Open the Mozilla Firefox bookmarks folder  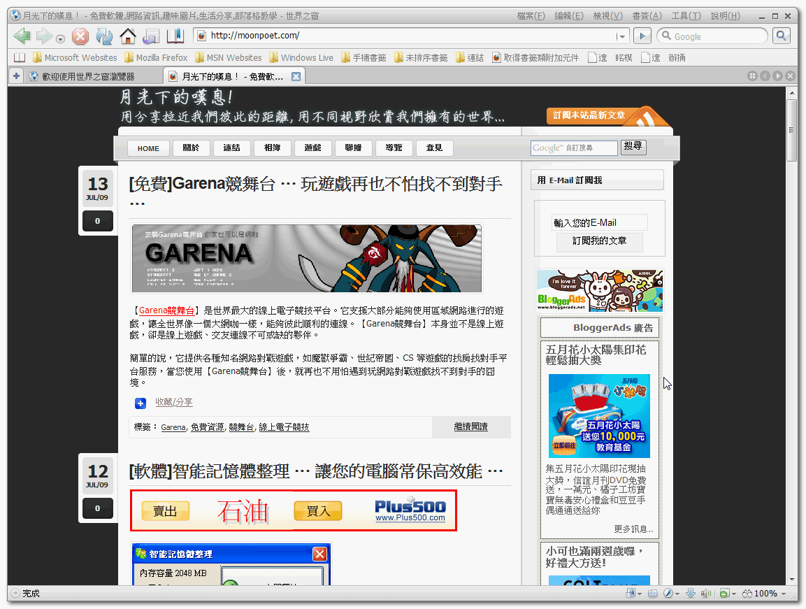(x=155, y=58)
